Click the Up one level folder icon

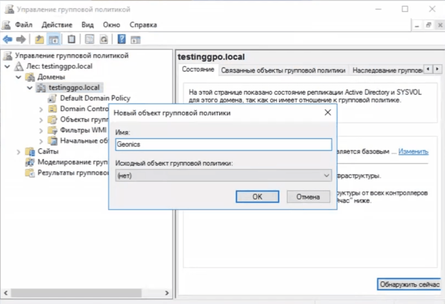point(39,39)
